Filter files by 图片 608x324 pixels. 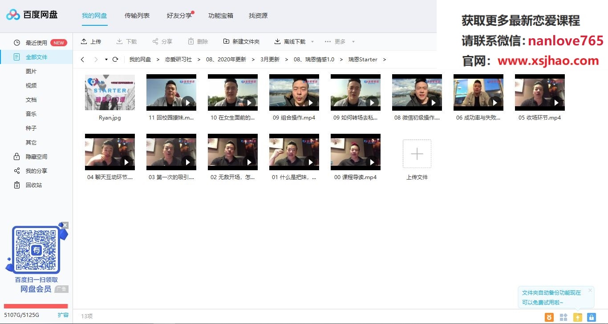[31, 71]
